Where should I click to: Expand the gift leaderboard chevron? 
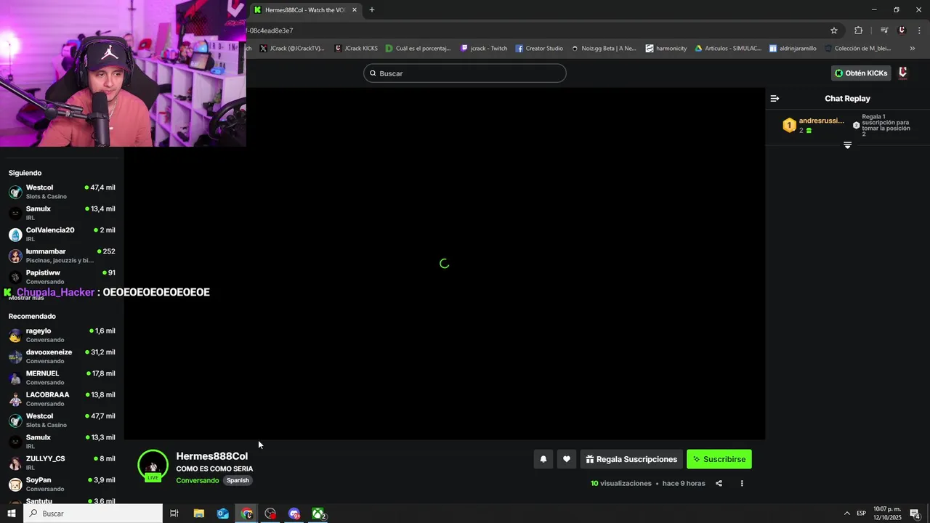click(x=847, y=145)
